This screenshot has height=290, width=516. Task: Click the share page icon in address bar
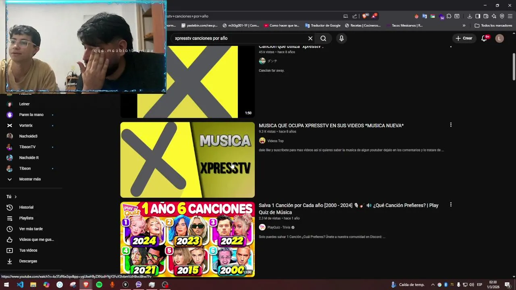coord(355,16)
